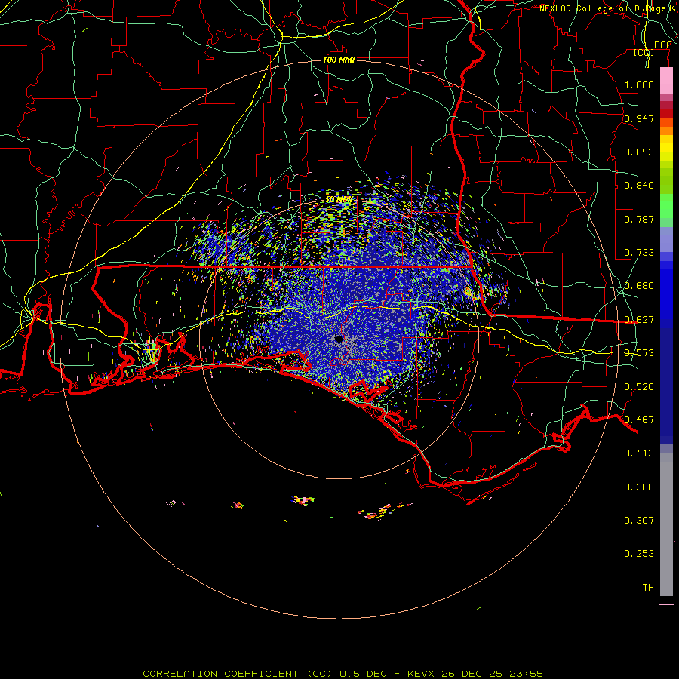Click the [CC] label above the color bar
679x679 pixels.
[x=644, y=53]
